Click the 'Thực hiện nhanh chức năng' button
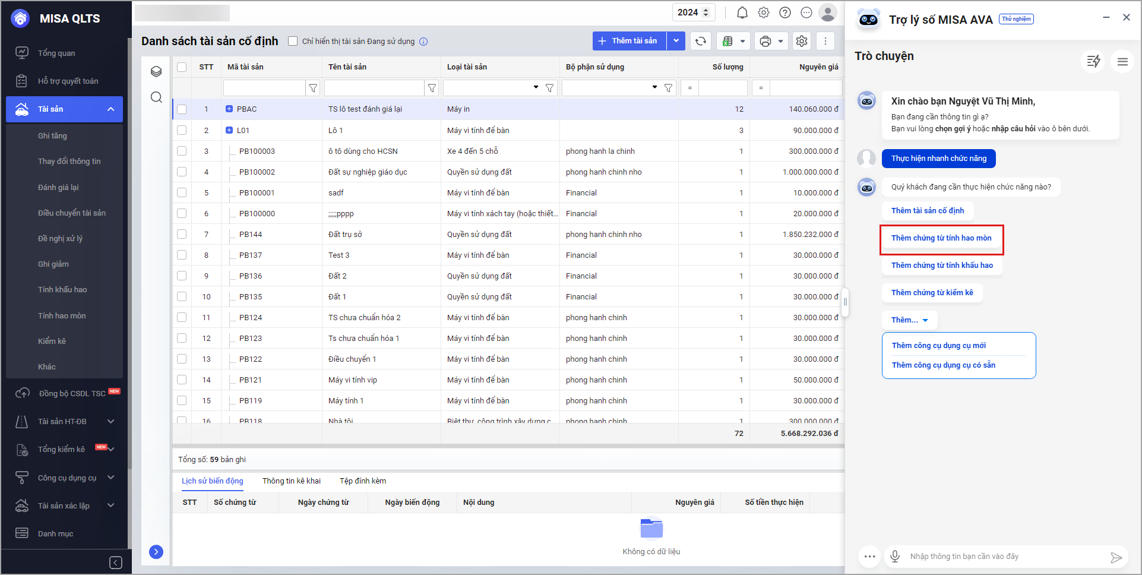The height and width of the screenshot is (575, 1142). click(x=938, y=159)
